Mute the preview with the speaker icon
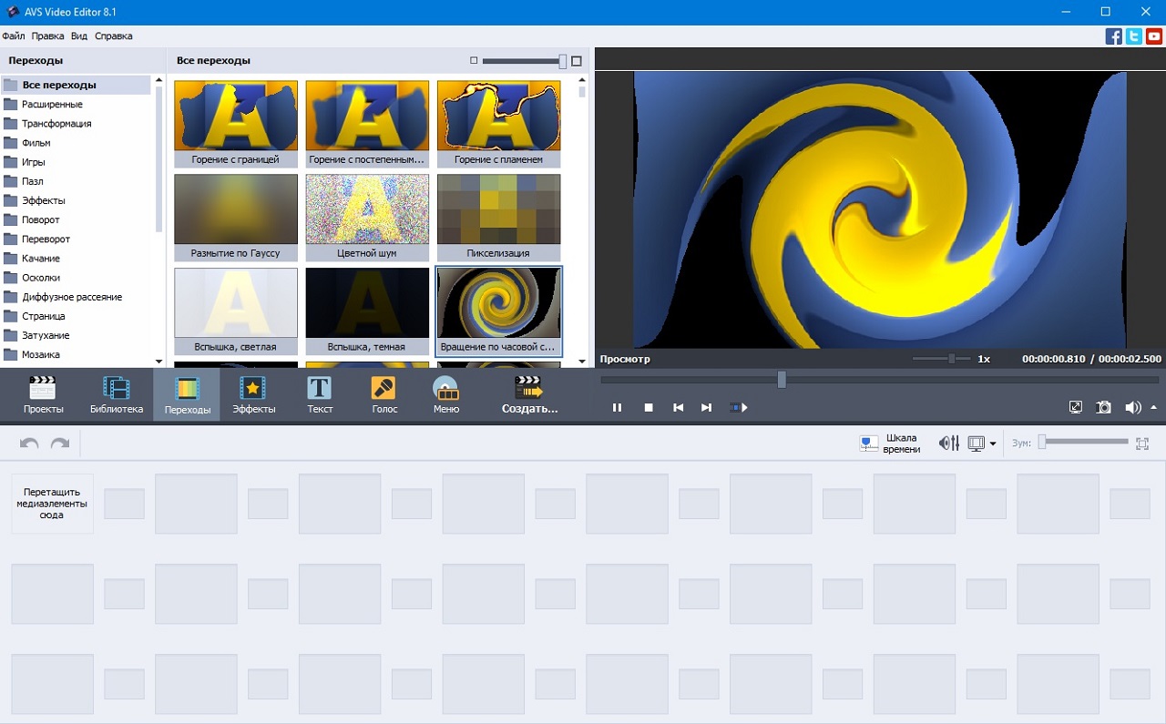Image resolution: width=1166 pixels, height=724 pixels. (x=1132, y=407)
